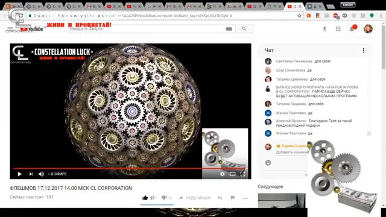
Task: Mute the video player volume
Action: (x=42, y=174)
